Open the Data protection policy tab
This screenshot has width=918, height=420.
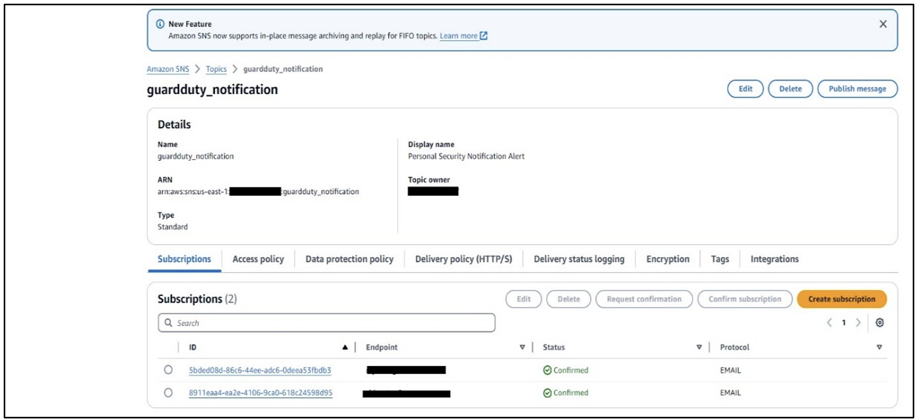pos(350,259)
